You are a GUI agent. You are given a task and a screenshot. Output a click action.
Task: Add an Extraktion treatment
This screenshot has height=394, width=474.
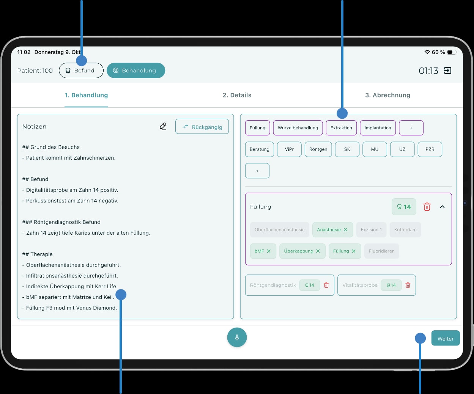click(x=341, y=128)
